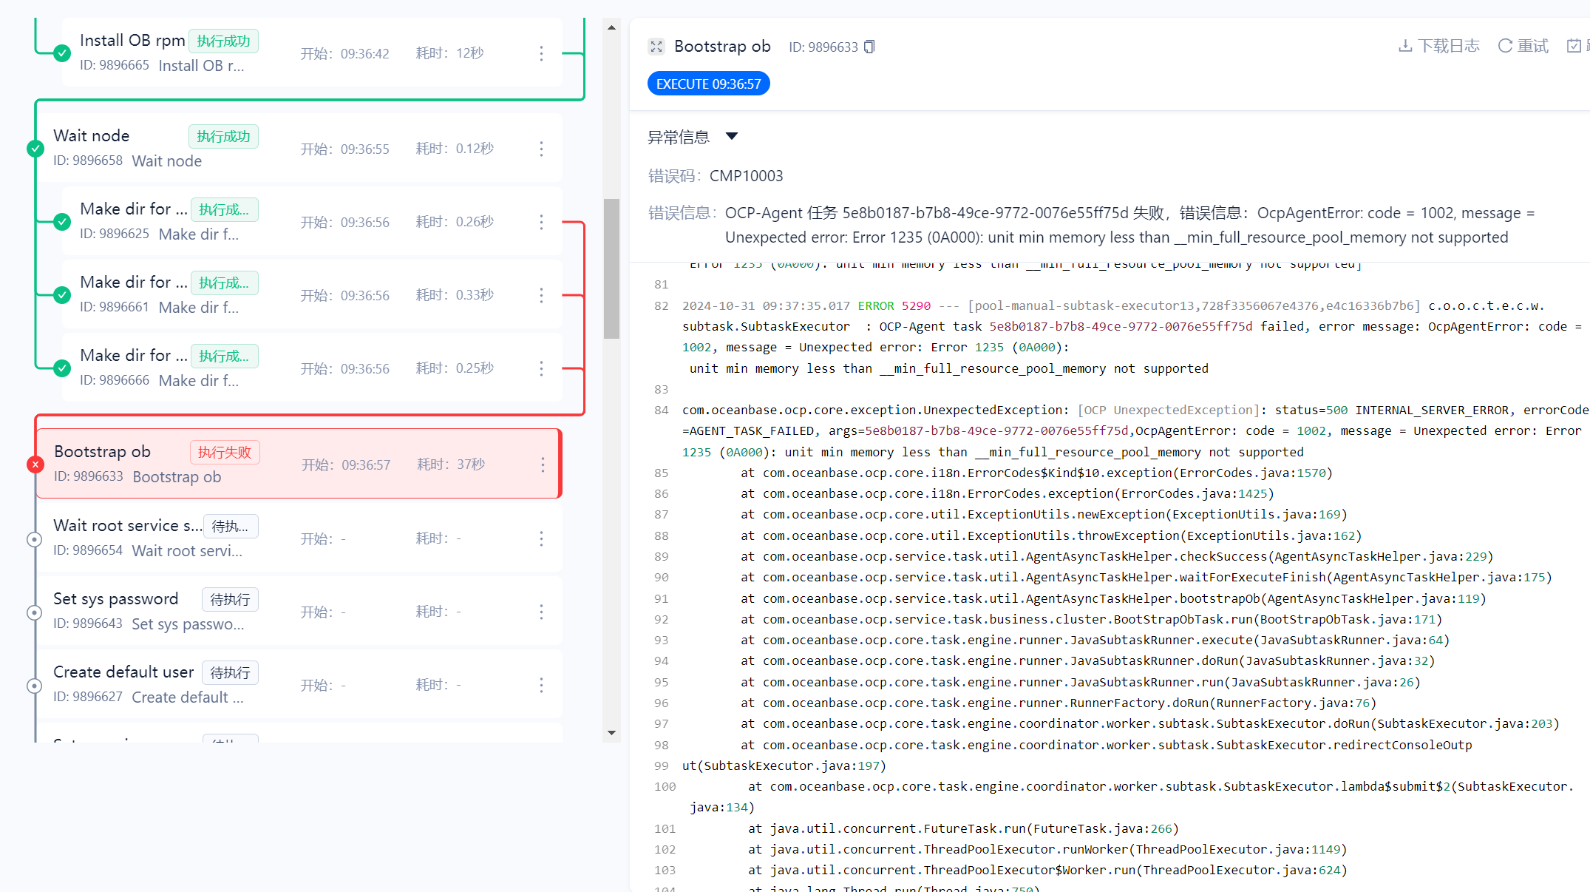Click 待执行 badge on Set sys password
This screenshot has width=1590, height=892.
(230, 599)
